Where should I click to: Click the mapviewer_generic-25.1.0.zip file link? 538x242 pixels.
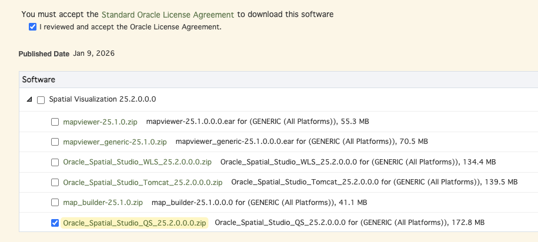pos(115,142)
